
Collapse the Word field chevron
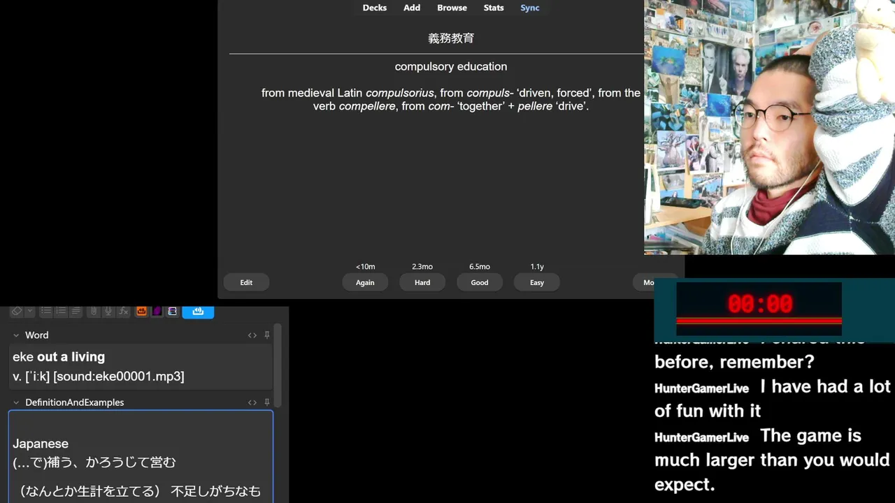16,335
